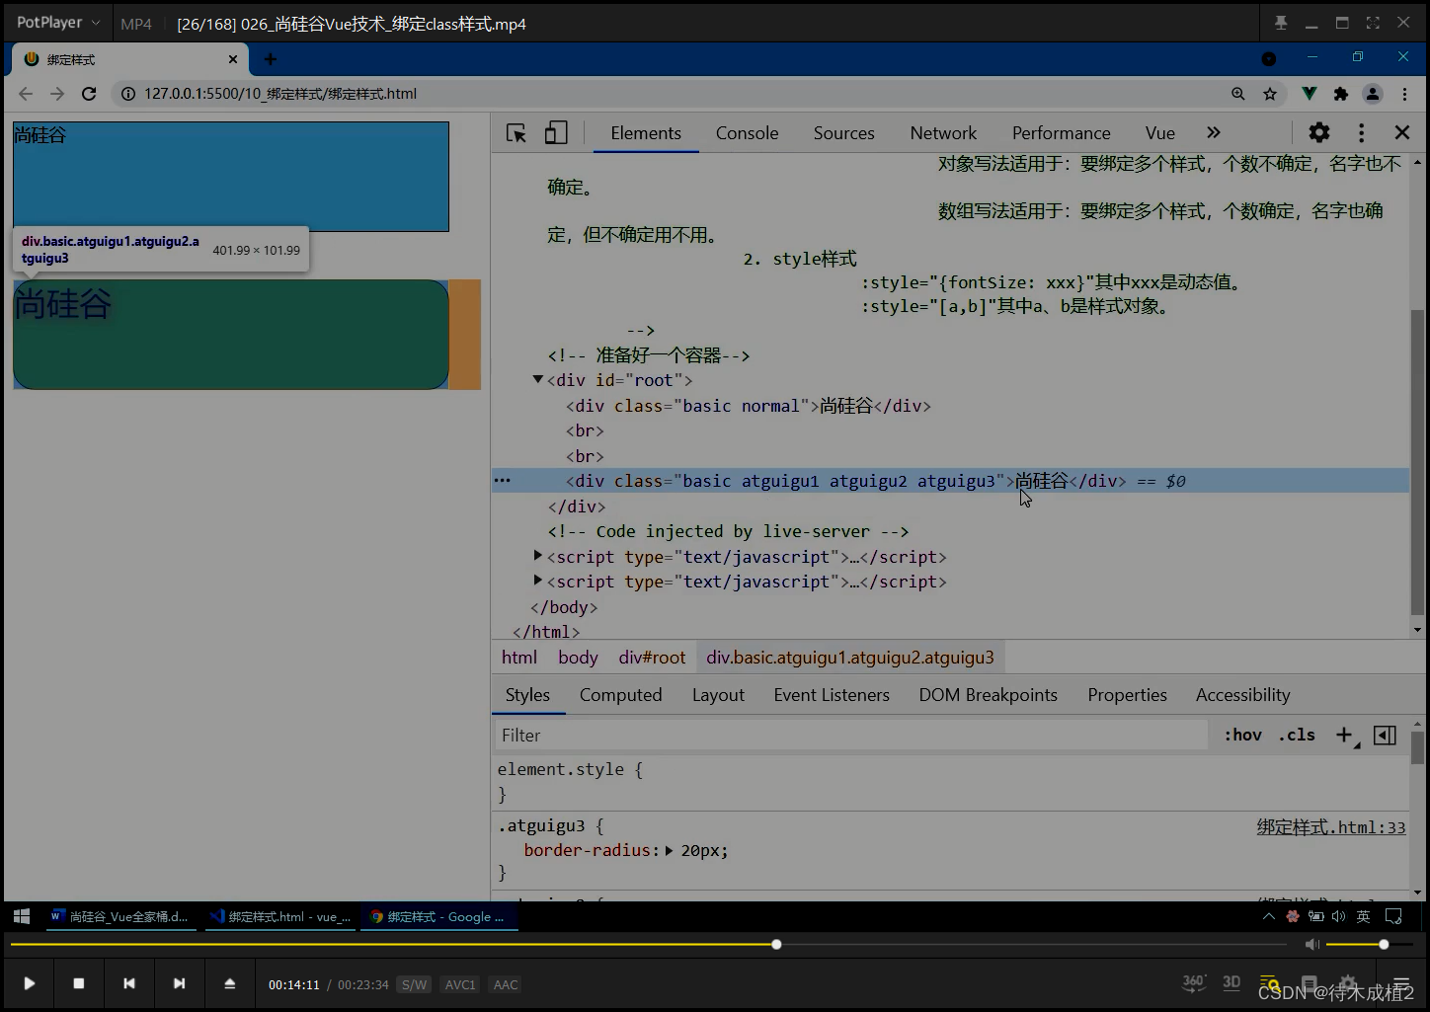
Task: Open the Windows notification center
Action: tap(1393, 916)
